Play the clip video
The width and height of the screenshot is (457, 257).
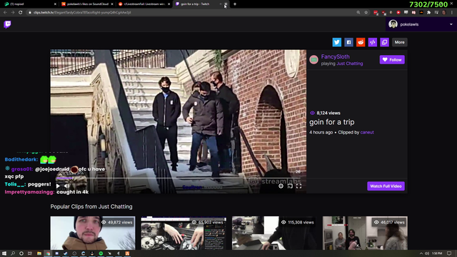click(58, 186)
